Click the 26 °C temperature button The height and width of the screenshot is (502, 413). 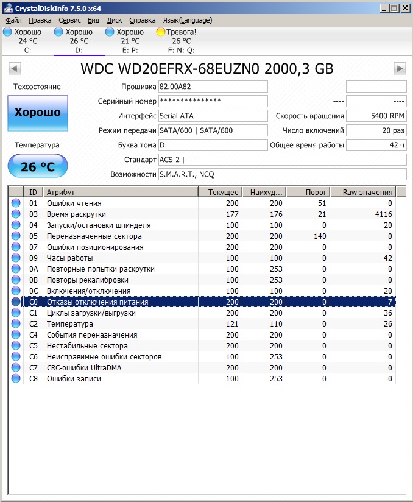[38, 166]
